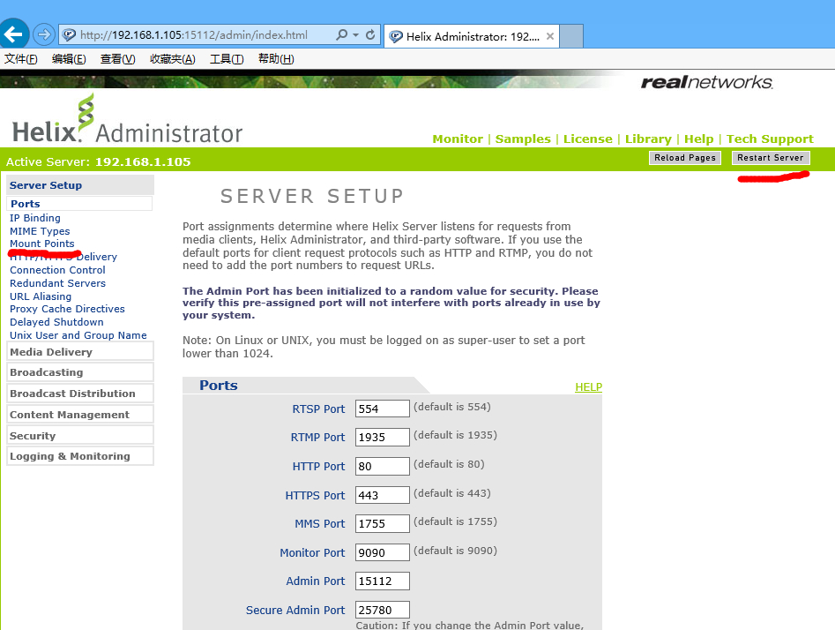Open URL Aliasing settings

tap(41, 296)
